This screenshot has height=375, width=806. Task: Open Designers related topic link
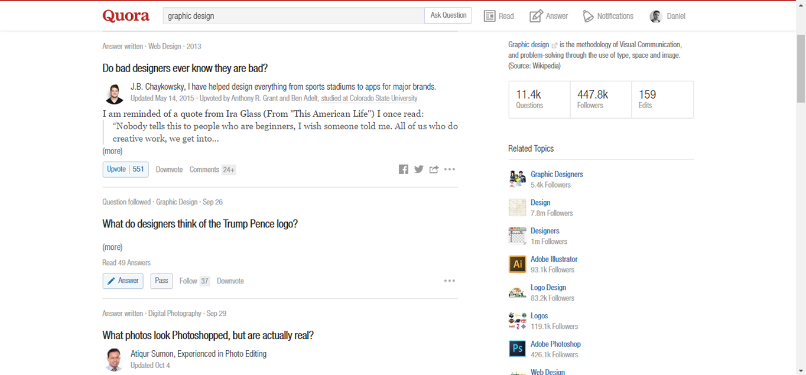(545, 231)
